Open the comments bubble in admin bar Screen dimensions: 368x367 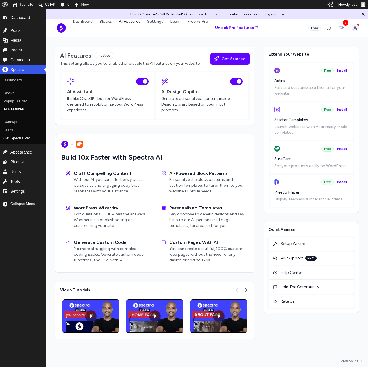point(62,5)
